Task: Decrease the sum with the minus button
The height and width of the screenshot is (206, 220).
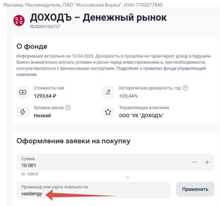Action: click(x=194, y=162)
